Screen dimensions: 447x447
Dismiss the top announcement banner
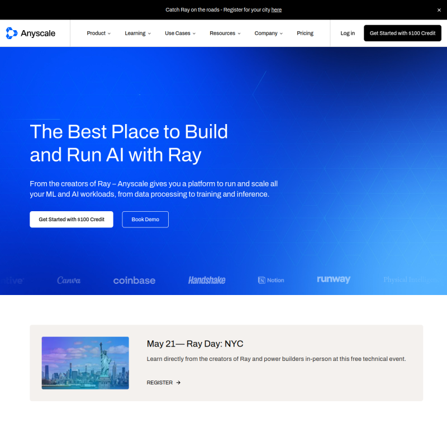tap(439, 10)
